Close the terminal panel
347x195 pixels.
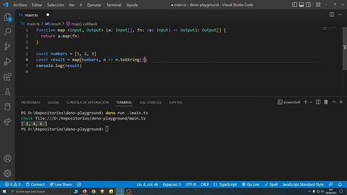341,102
